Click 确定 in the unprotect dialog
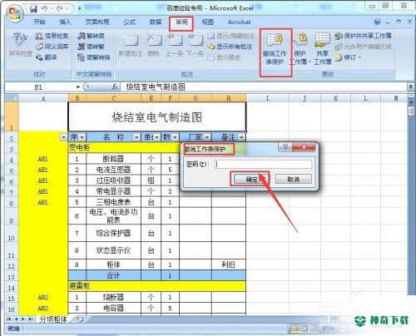The image size is (416, 336). 251,180
